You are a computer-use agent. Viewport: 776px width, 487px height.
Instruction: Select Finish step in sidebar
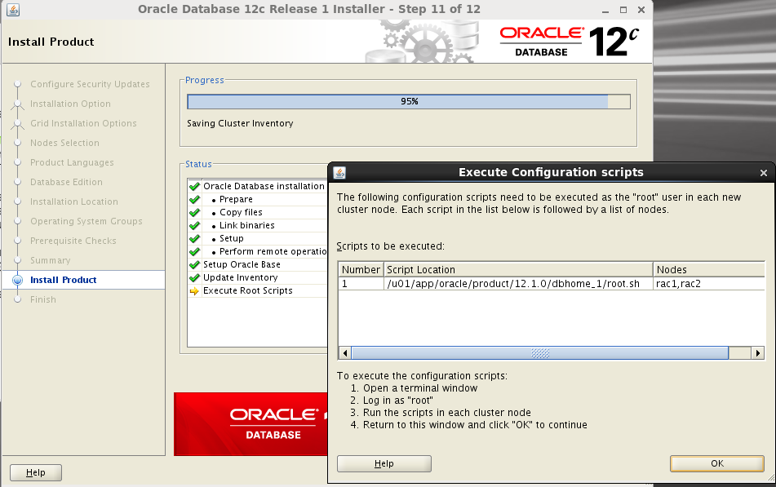pyautogui.click(x=43, y=299)
